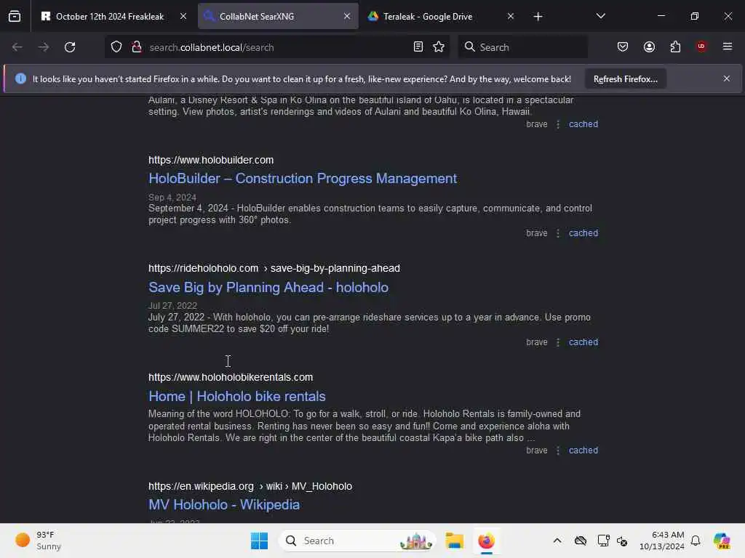Screen dimensions: 745x558
Task: Click the https://www.holobuilder.com URL text
Action: (x=211, y=161)
